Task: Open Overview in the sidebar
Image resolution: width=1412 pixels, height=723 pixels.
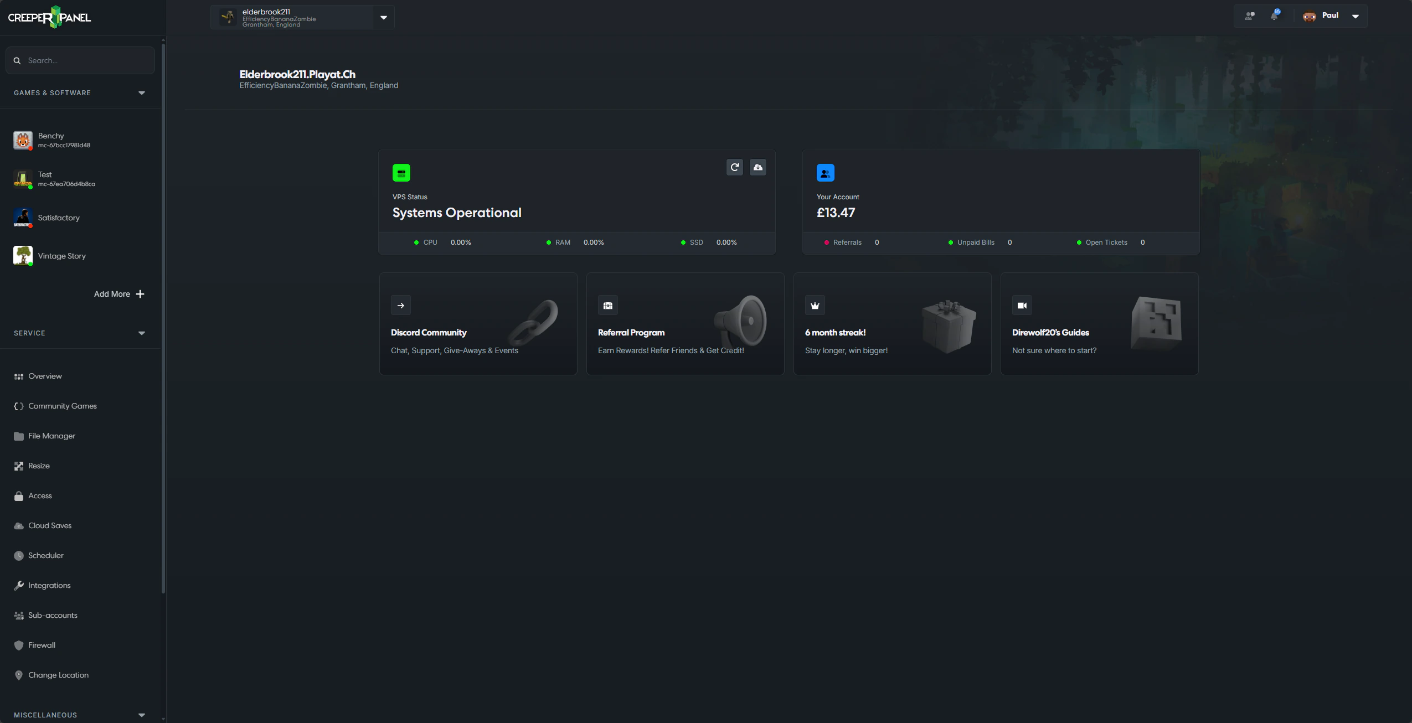Action: [x=45, y=376]
